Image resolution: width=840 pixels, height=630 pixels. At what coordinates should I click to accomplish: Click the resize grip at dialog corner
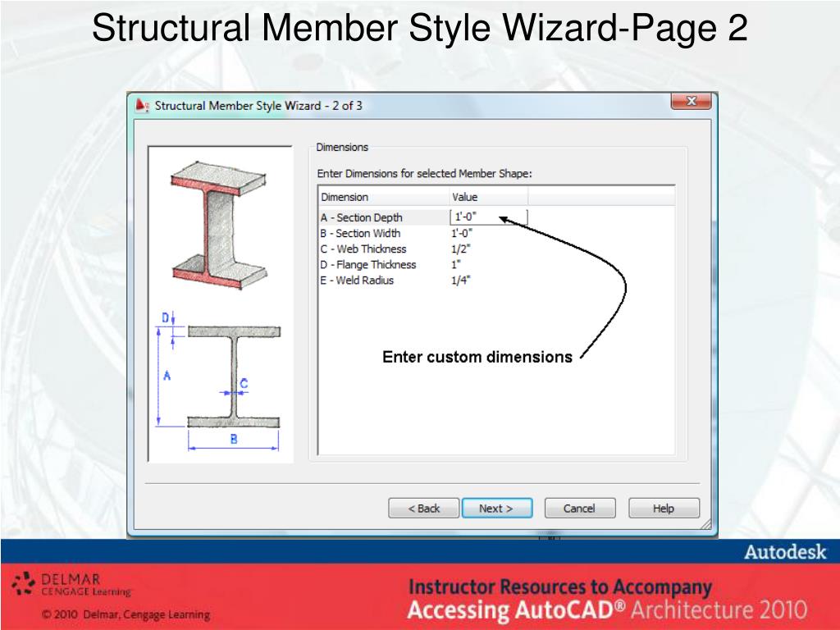point(705,524)
